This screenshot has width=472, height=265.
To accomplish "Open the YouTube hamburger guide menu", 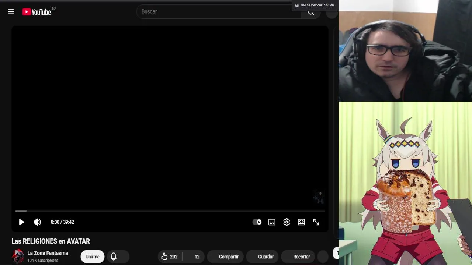I will pyautogui.click(x=11, y=12).
